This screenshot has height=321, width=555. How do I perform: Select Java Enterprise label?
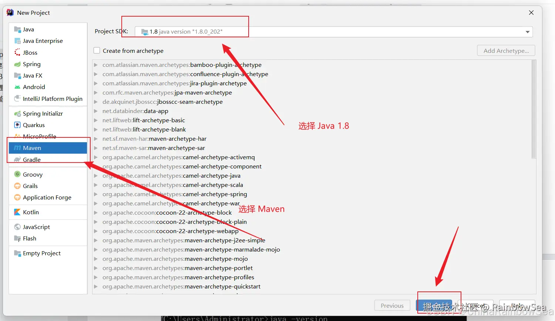pos(43,41)
